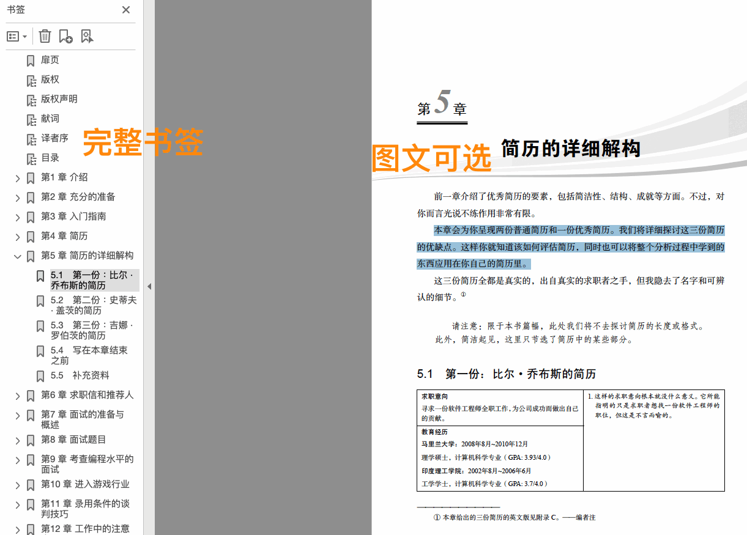Click the panel collapse arrow handle

coord(150,285)
